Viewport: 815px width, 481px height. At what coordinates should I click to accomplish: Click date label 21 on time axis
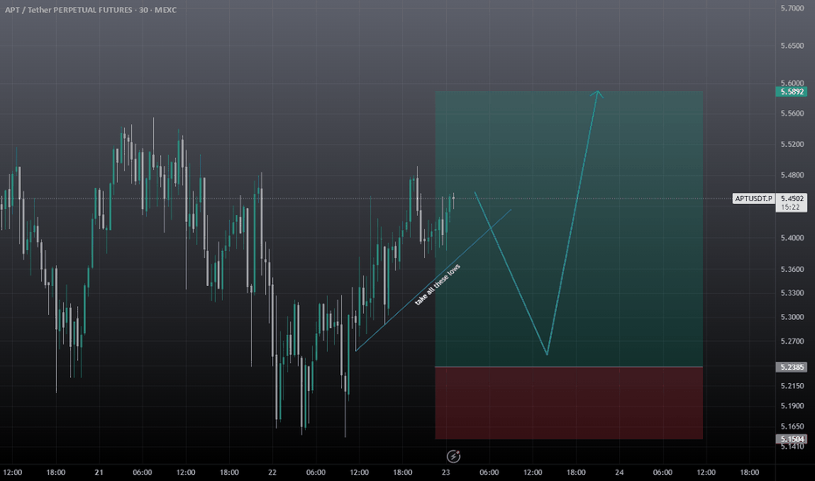[99, 472]
